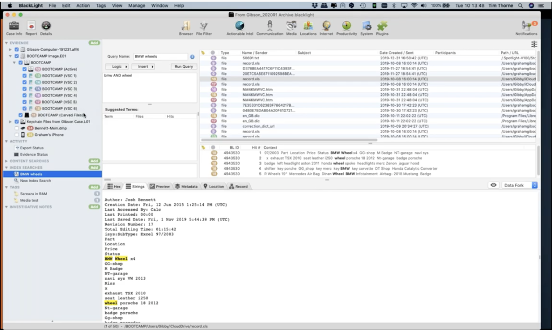This screenshot has width=552, height=330.
Task: Check the Graham's iPhone checkbox
Action: coord(17,135)
